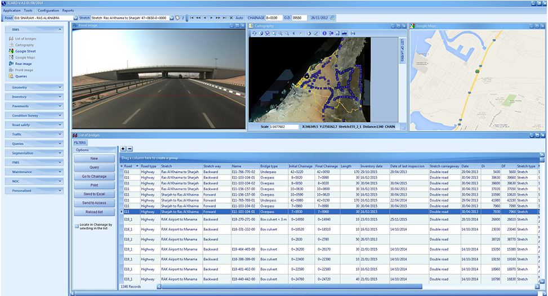Click the info icon in Cartography toolbar
548x296 pixels.
click(x=324, y=33)
